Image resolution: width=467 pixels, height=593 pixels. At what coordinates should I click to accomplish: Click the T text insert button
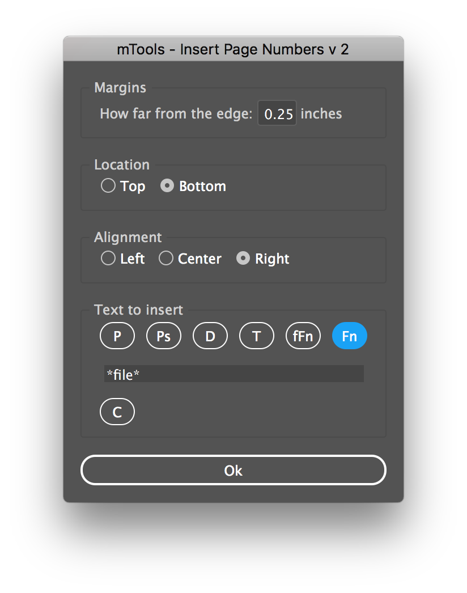[257, 336]
